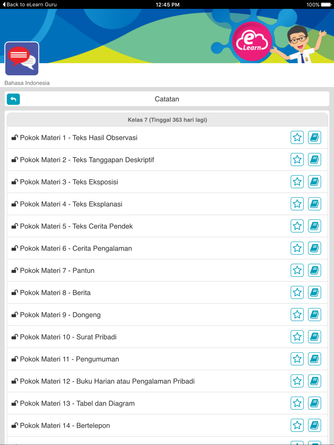Open book icon for Tabel dan Diagram
This screenshot has width=334, height=445.
tap(314, 403)
